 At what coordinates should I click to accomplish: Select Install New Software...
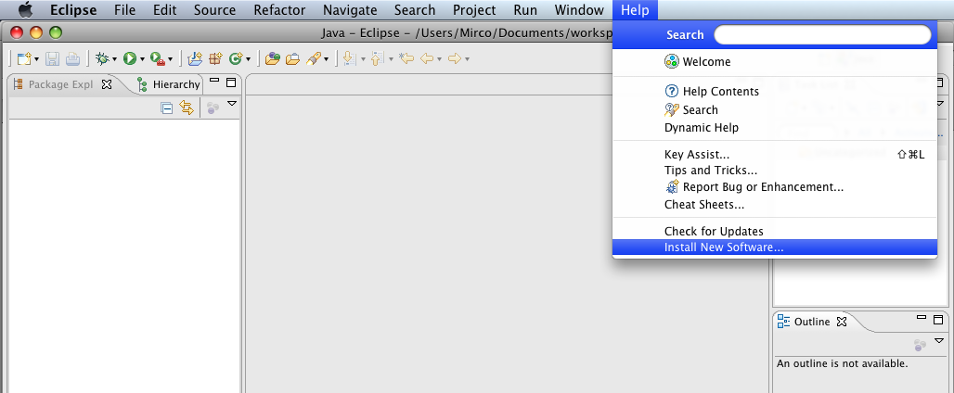[775, 247]
